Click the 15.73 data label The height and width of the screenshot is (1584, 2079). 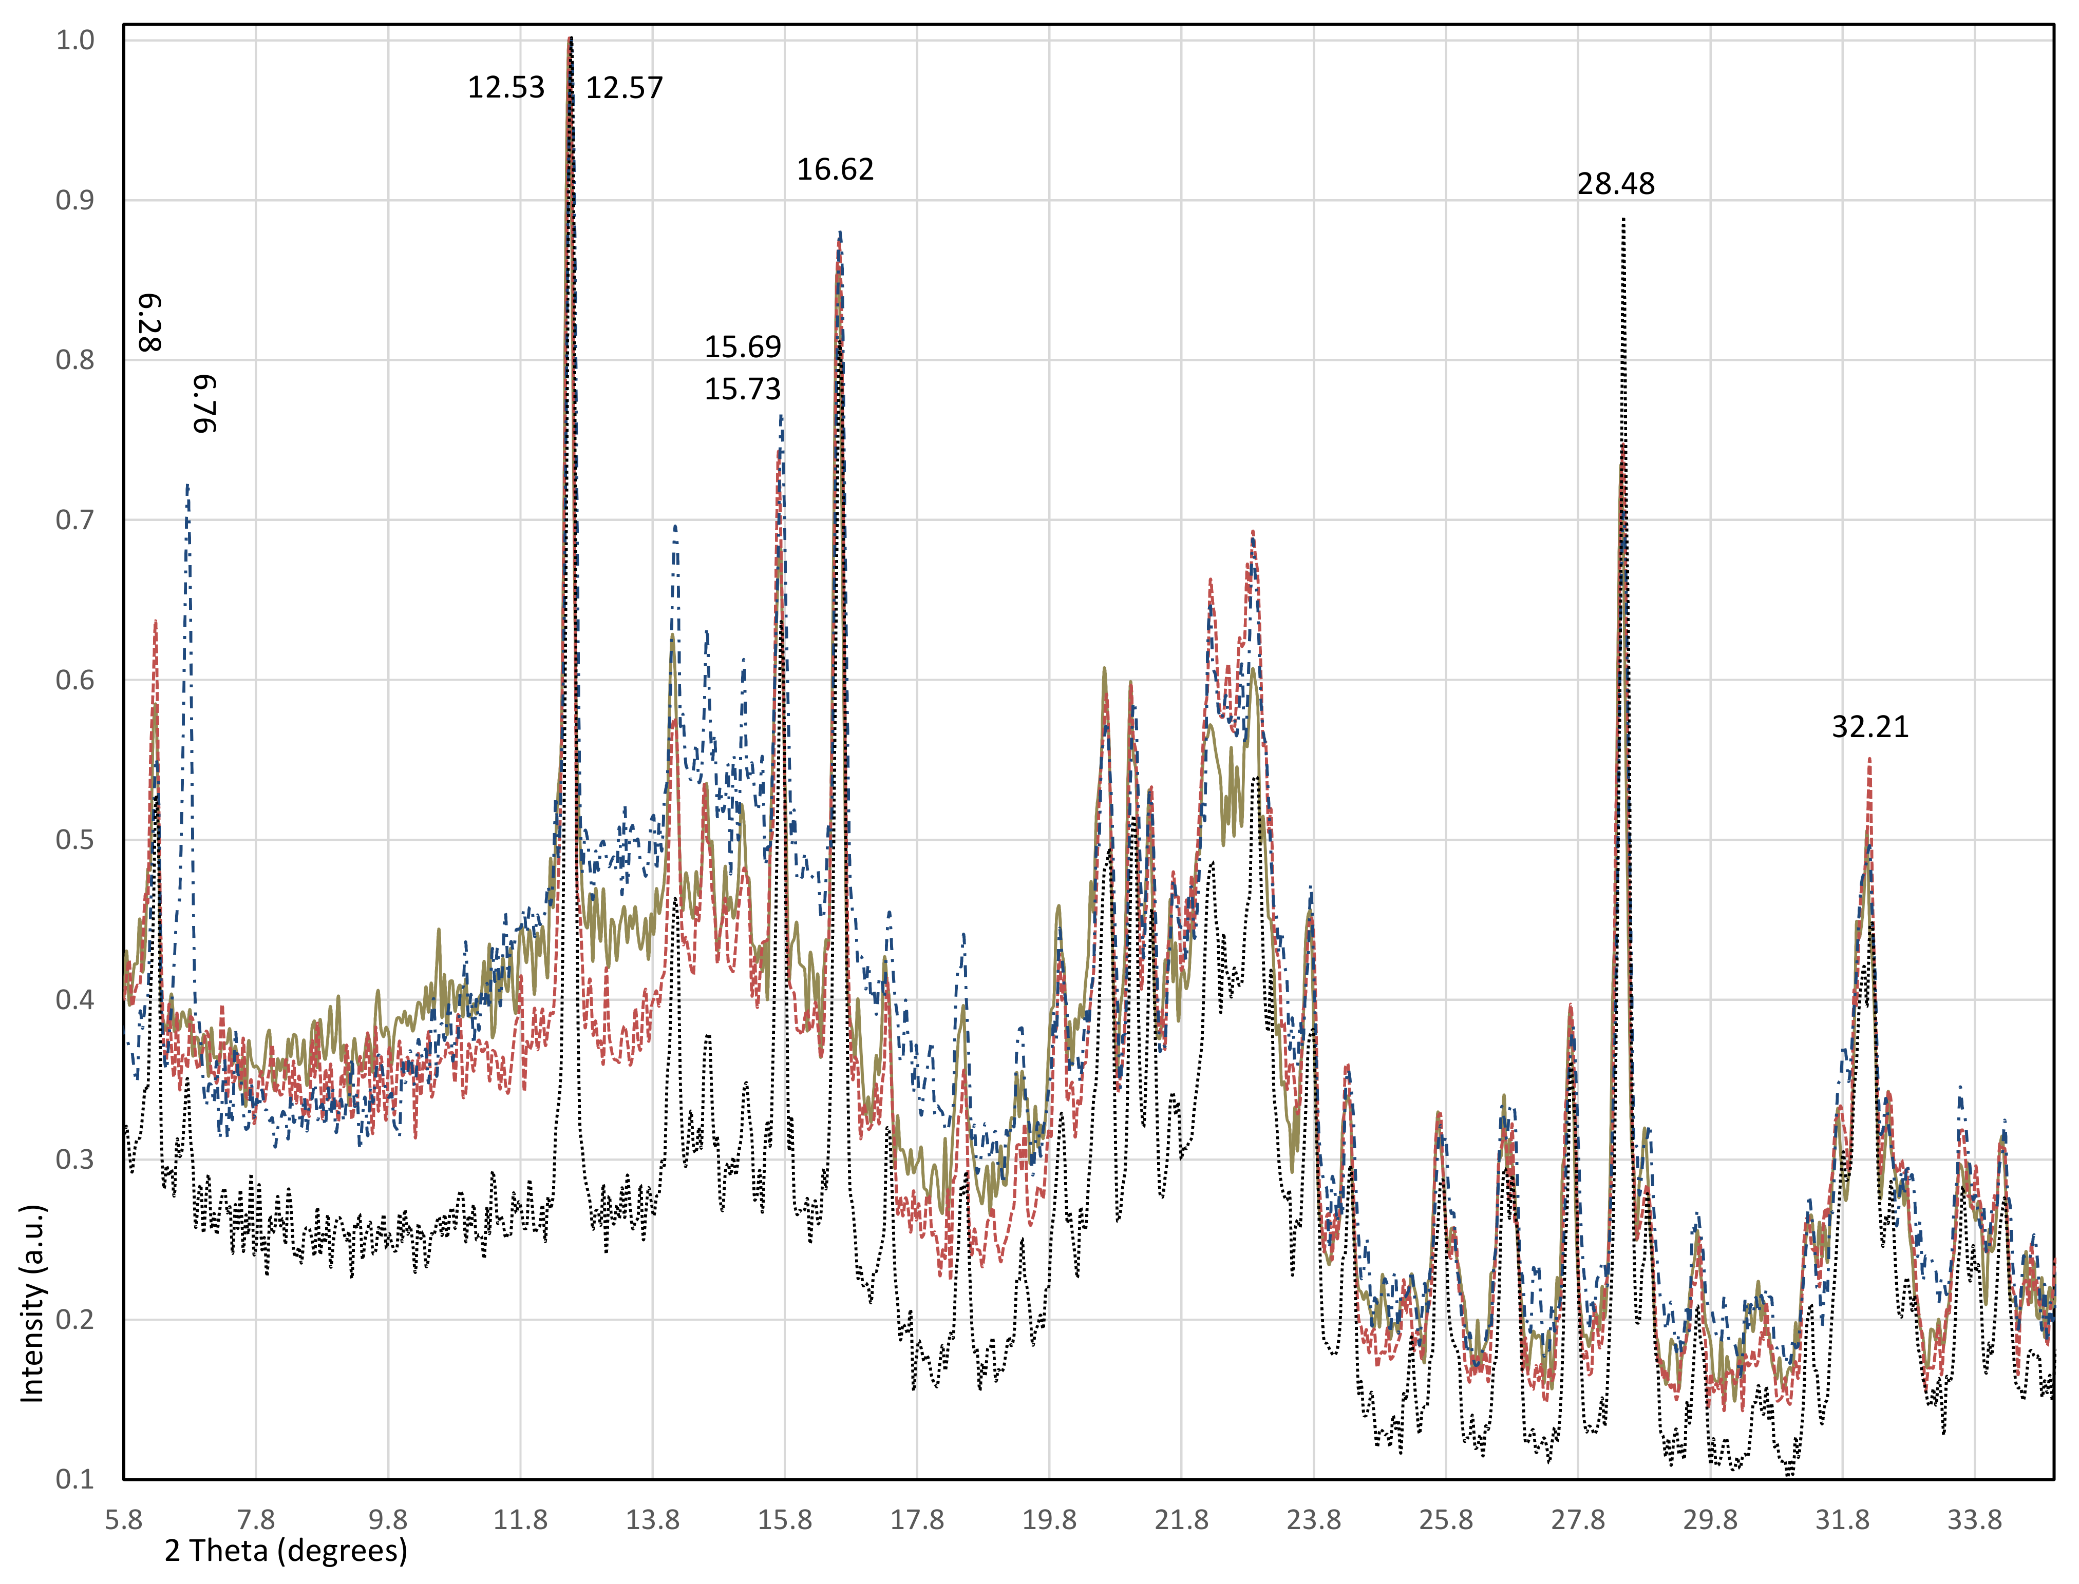tap(742, 389)
